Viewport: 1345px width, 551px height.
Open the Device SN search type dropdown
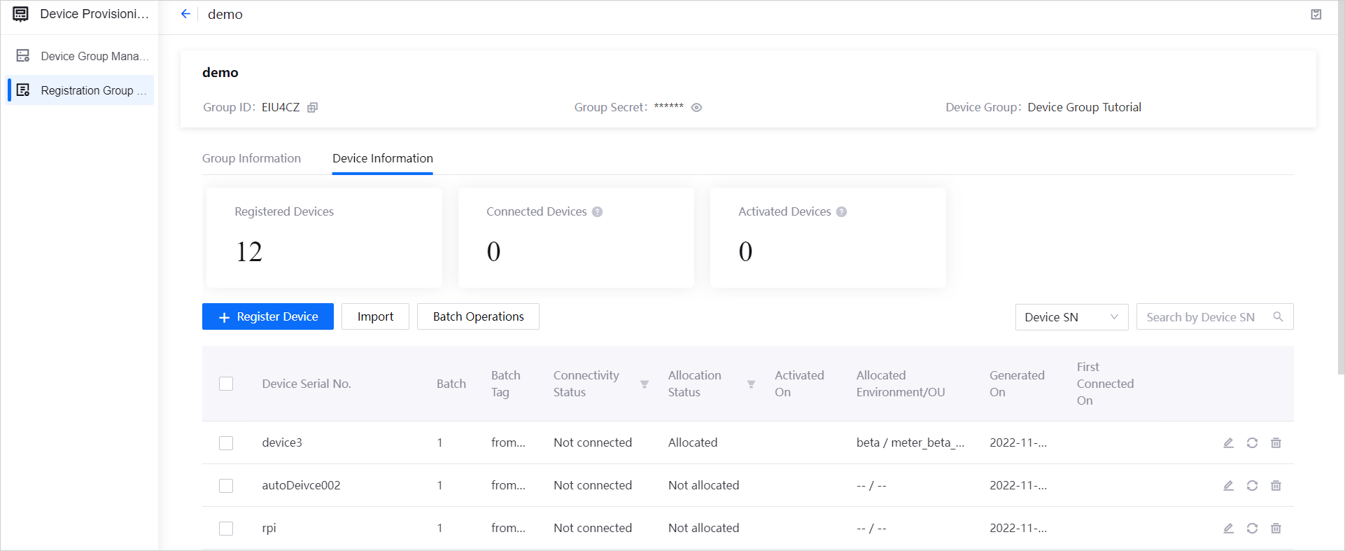tap(1071, 317)
